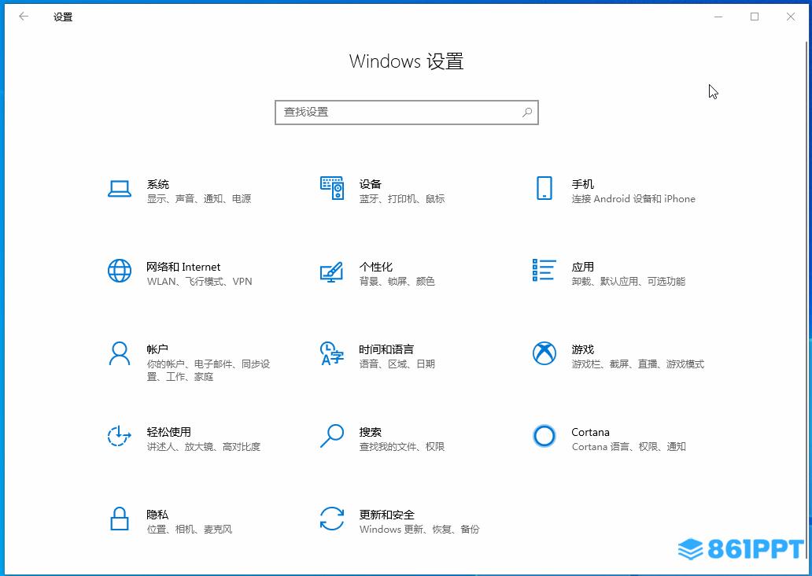The image size is (812, 576).
Task: Click the 个性化 category title
Action: point(376,267)
